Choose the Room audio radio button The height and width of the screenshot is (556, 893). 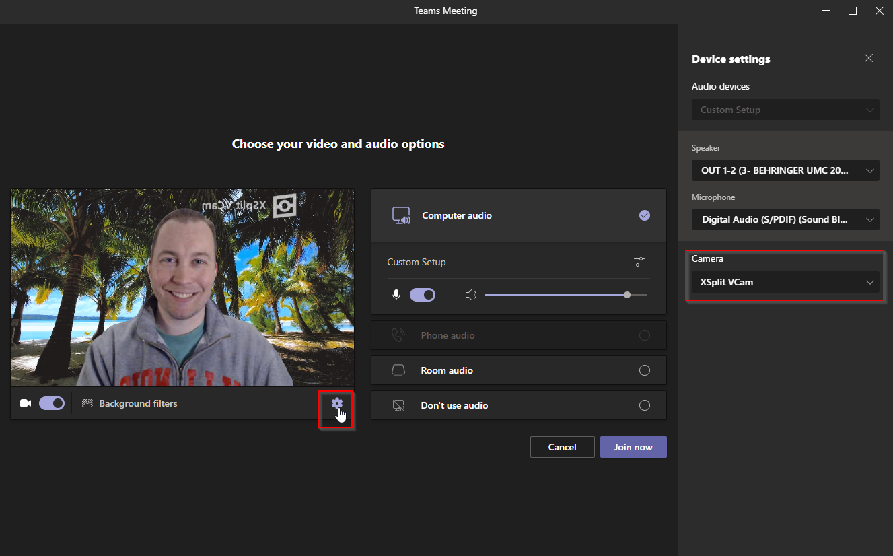pyautogui.click(x=645, y=370)
